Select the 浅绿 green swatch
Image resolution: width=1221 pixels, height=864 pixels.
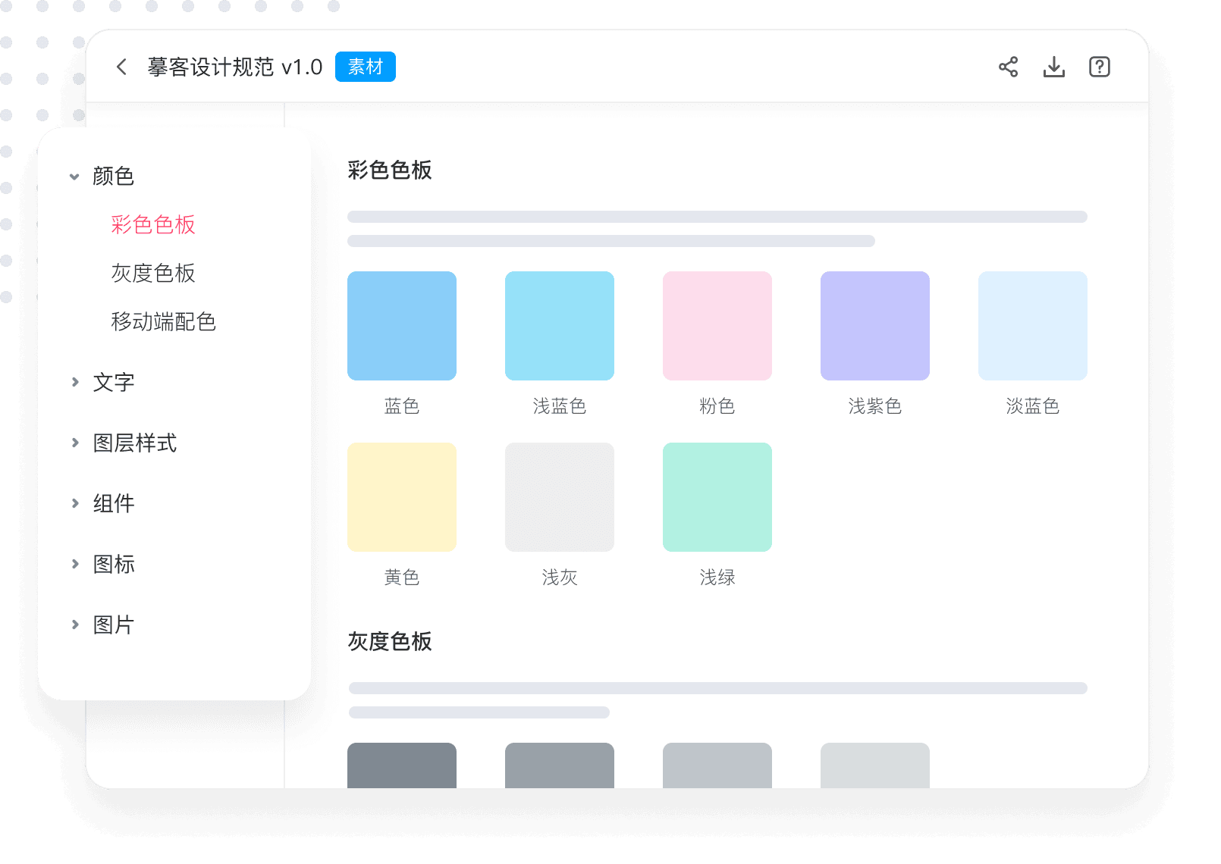coord(717,497)
